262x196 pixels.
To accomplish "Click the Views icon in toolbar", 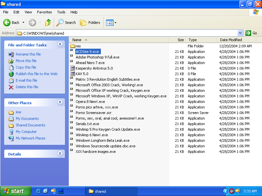I will 110,23.
